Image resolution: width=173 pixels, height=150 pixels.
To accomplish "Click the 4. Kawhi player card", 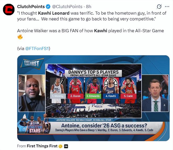I will [x=111, y=90].
